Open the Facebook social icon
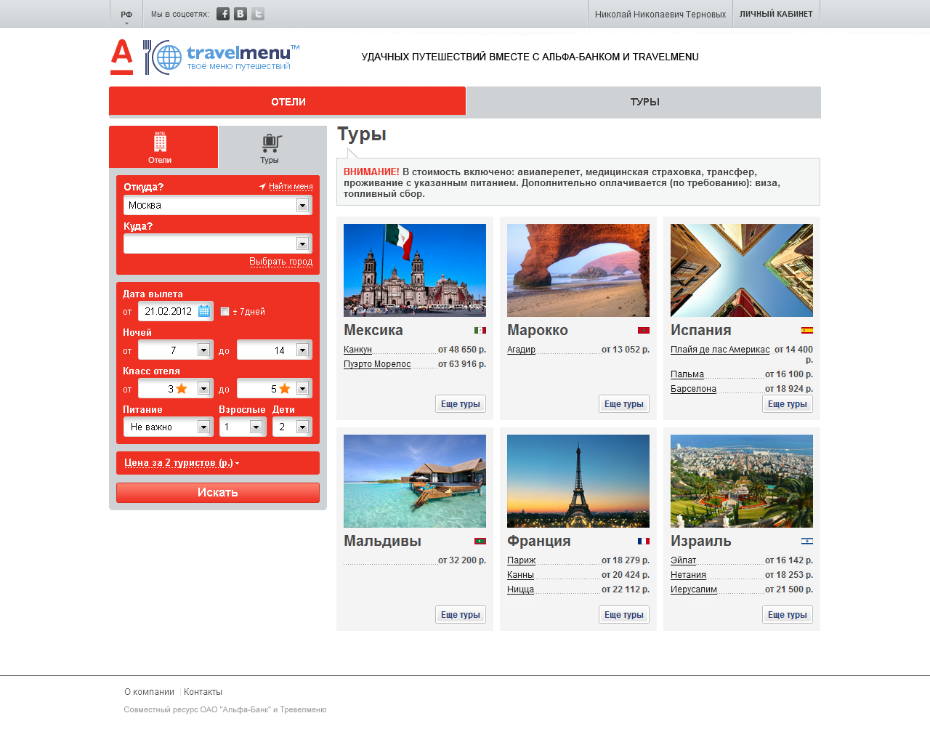 click(223, 14)
